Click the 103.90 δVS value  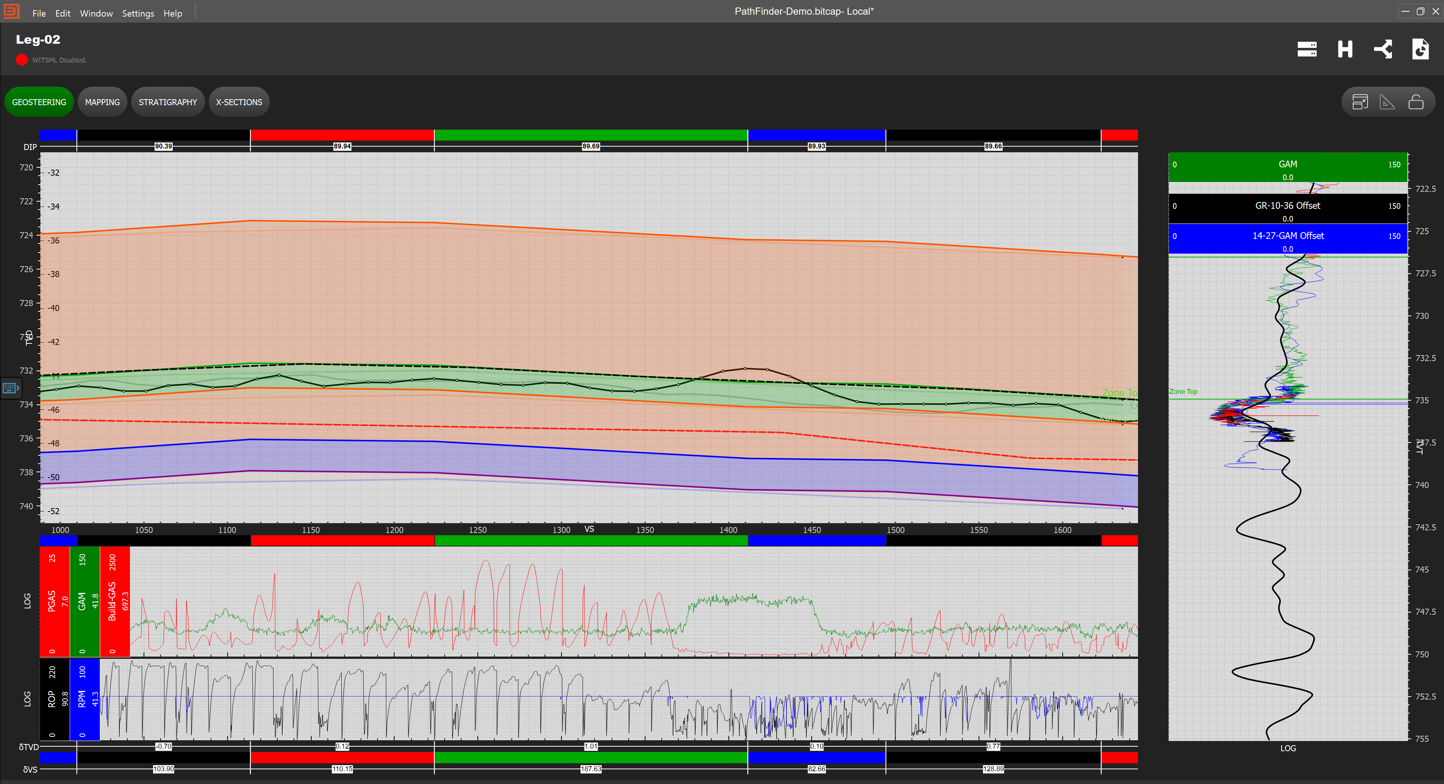[x=164, y=769]
